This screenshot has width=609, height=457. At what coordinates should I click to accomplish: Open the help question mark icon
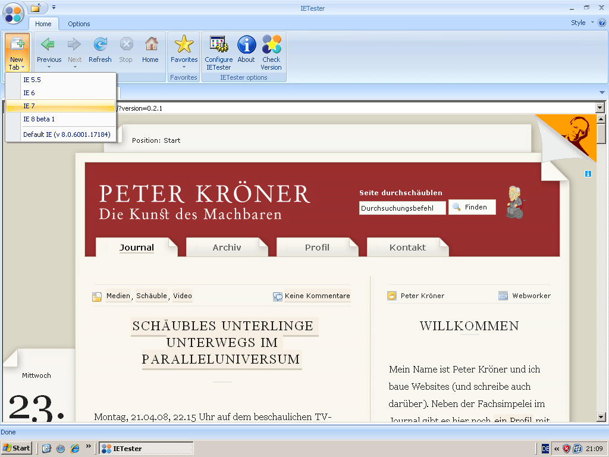click(602, 23)
